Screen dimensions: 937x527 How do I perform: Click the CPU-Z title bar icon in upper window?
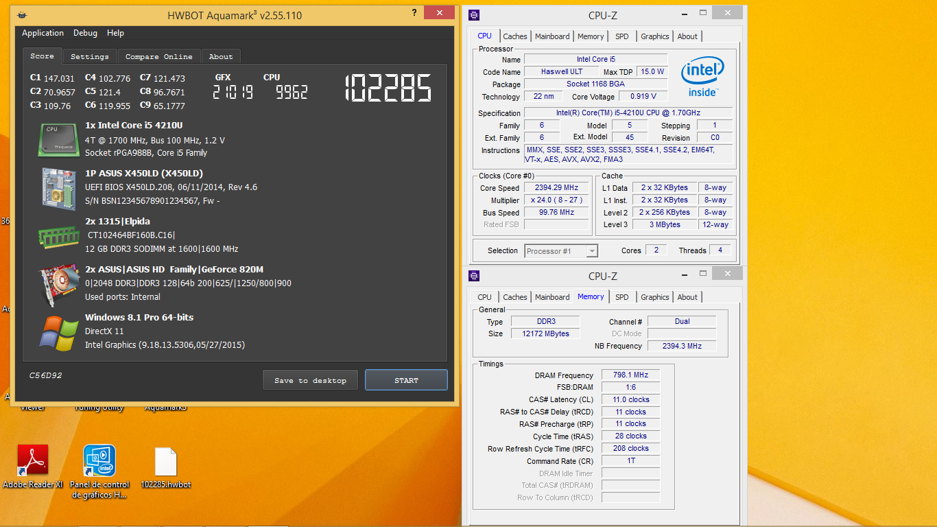click(x=474, y=15)
